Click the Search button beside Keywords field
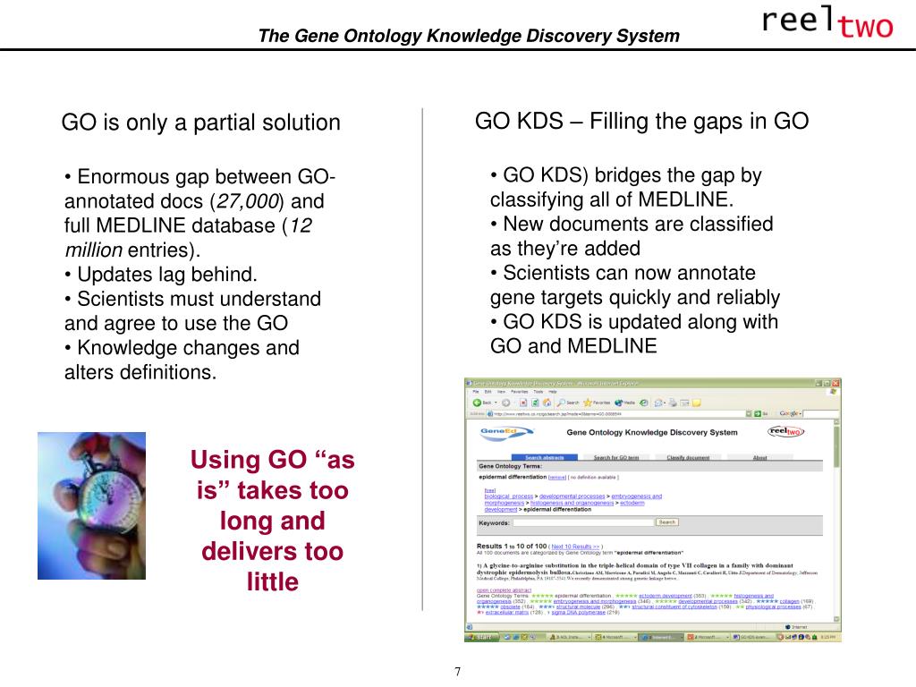The height and width of the screenshot is (687, 916). coord(667,522)
